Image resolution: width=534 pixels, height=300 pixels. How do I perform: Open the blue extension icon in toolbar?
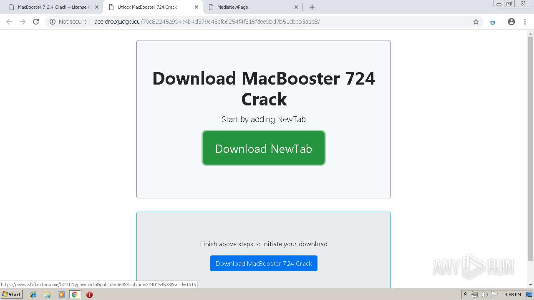(x=493, y=22)
